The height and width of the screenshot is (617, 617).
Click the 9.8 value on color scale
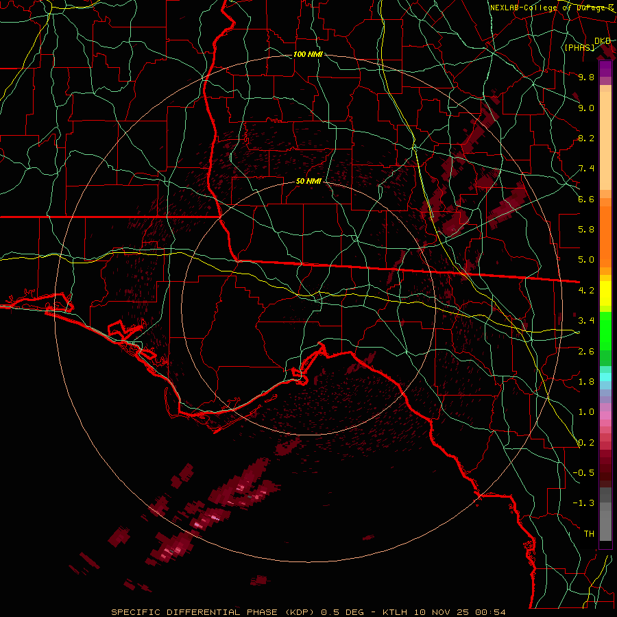(x=586, y=77)
